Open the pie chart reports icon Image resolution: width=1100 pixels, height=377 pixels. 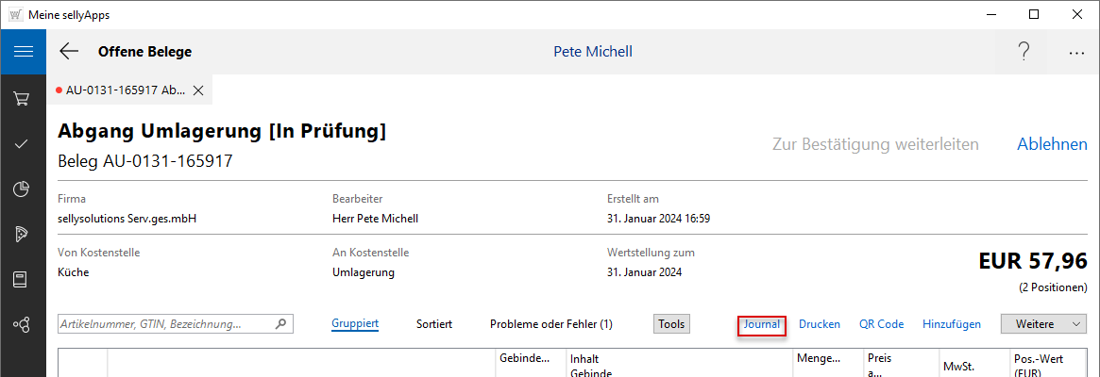click(23, 188)
